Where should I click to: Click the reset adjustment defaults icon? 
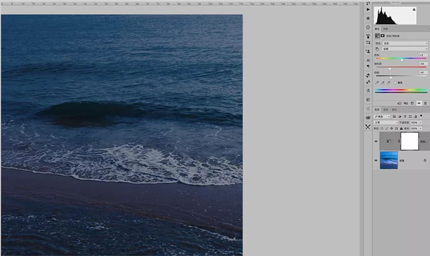tap(412, 103)
